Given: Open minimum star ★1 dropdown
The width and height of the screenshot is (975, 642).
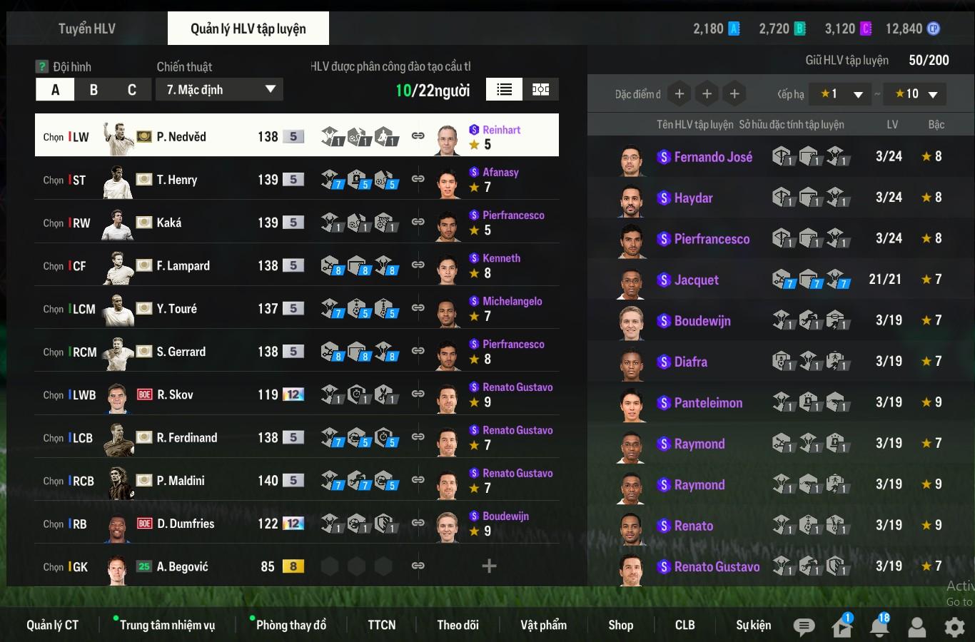Looking at the screenshot, I should 842,93.
